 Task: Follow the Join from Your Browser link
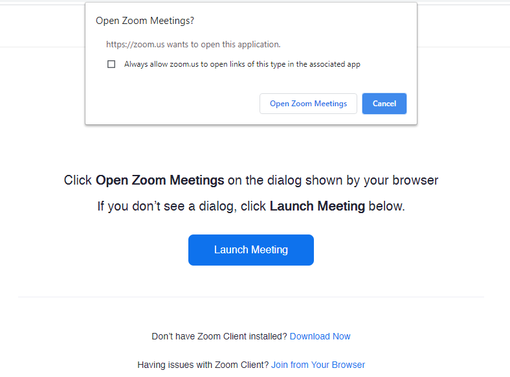pyautogui.click(x=318, y=365)
